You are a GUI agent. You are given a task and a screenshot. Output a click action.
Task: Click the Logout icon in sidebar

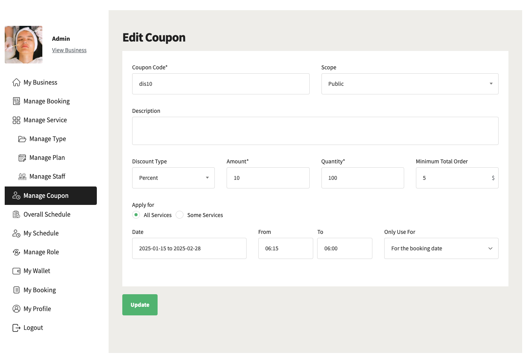point(16,328)
